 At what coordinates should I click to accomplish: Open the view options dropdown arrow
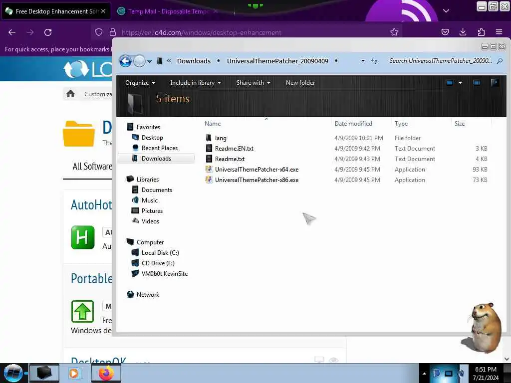[x=460, y=83]
